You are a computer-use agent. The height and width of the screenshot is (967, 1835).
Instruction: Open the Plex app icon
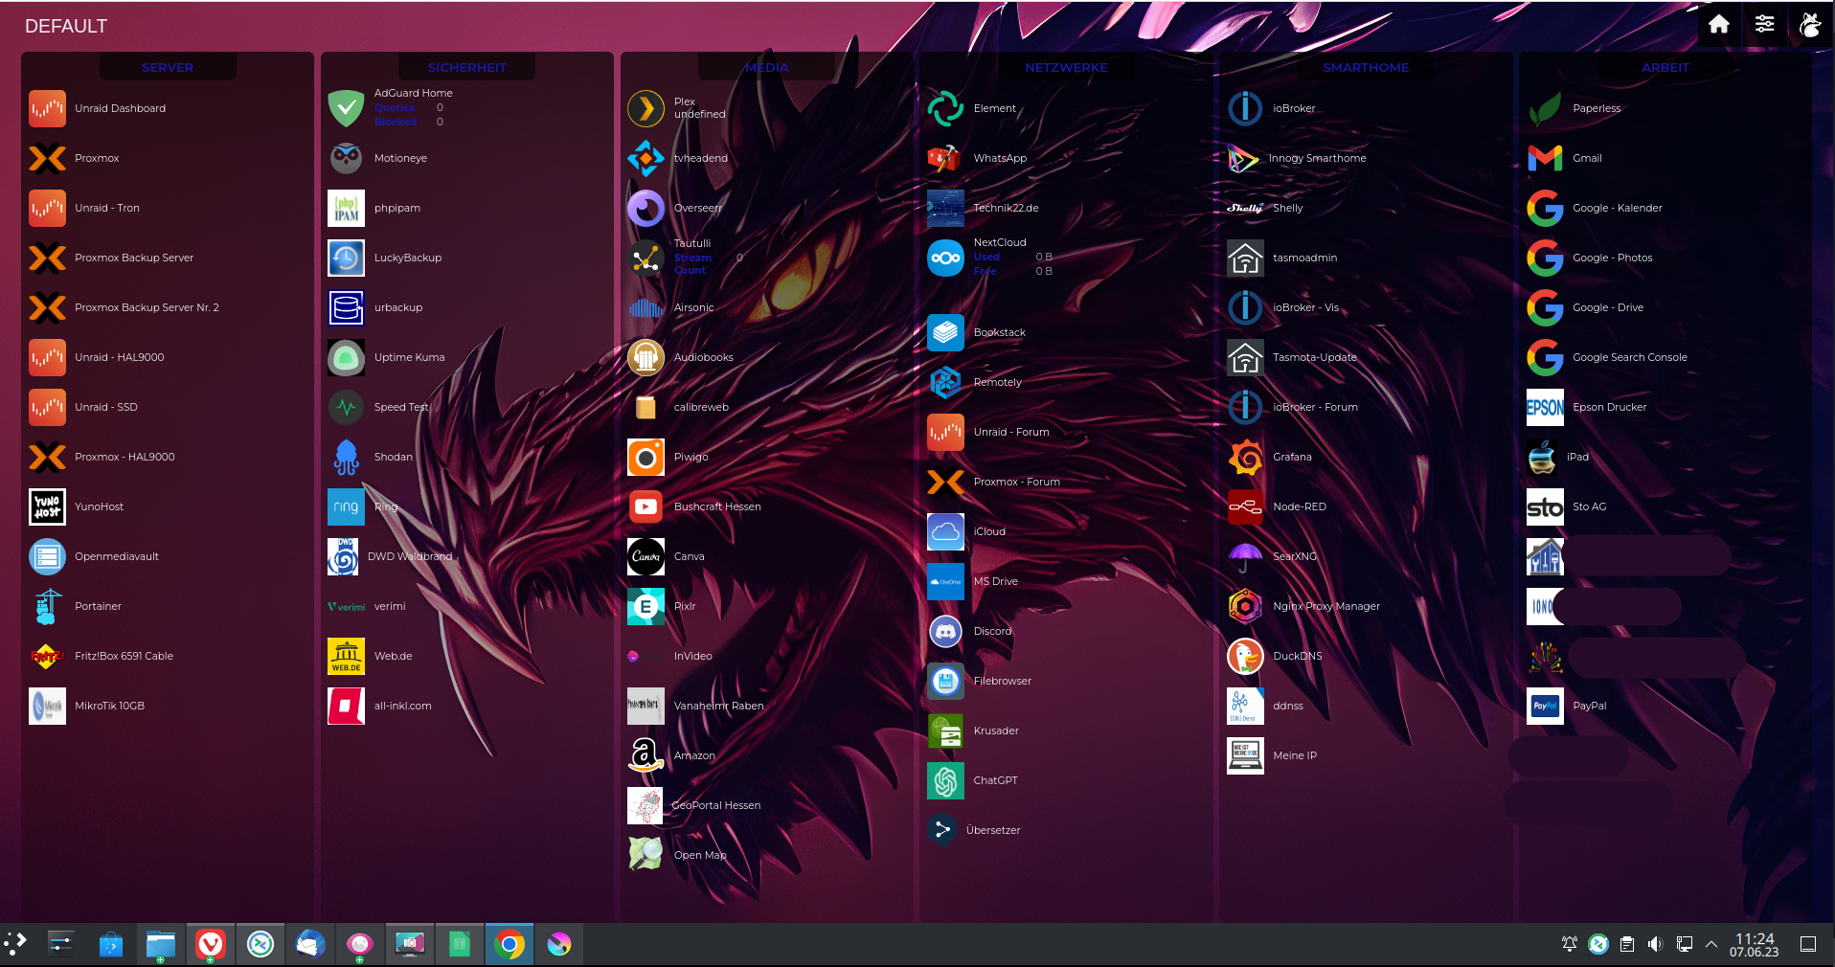click(x=646, y=108)
